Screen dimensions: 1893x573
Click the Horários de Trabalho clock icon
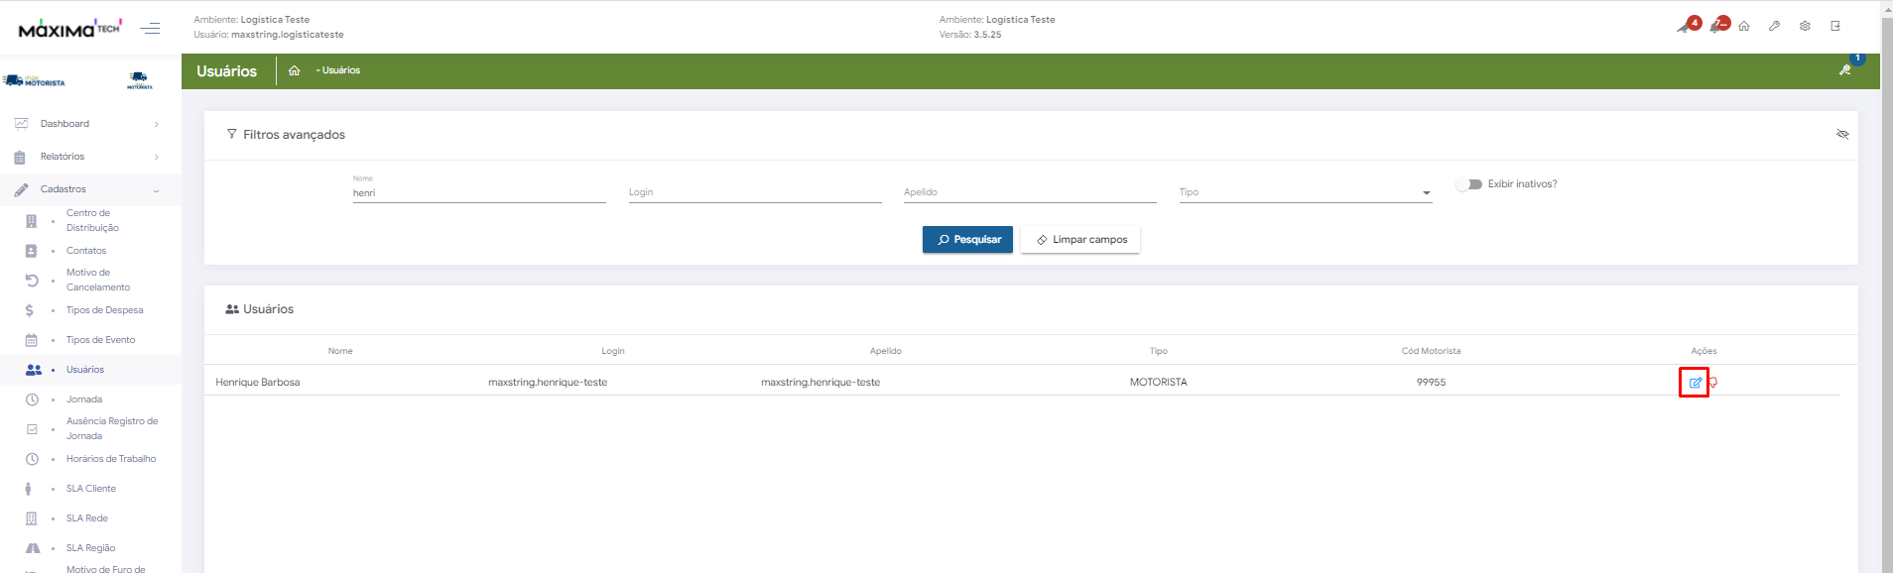(x=32, y=459)
